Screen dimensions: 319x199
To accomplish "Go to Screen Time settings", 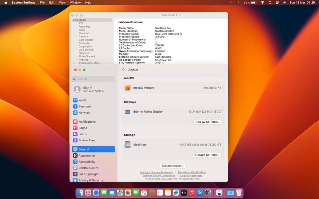I will pyautogui.click(x=87, y=140).
